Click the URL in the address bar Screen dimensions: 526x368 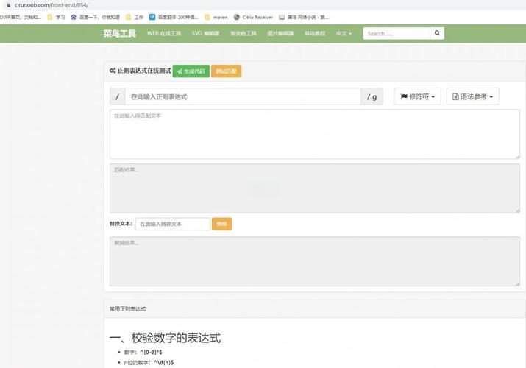point(51,5)
